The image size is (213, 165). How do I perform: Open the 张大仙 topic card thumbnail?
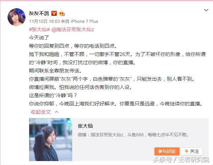(51, 140)
